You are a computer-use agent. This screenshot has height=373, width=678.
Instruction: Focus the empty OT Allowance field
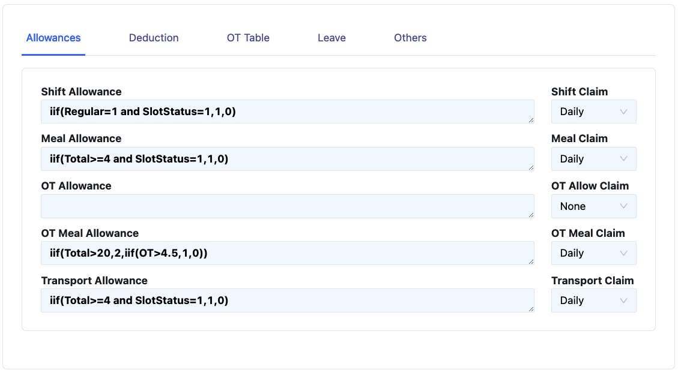(x=287, y=206)
